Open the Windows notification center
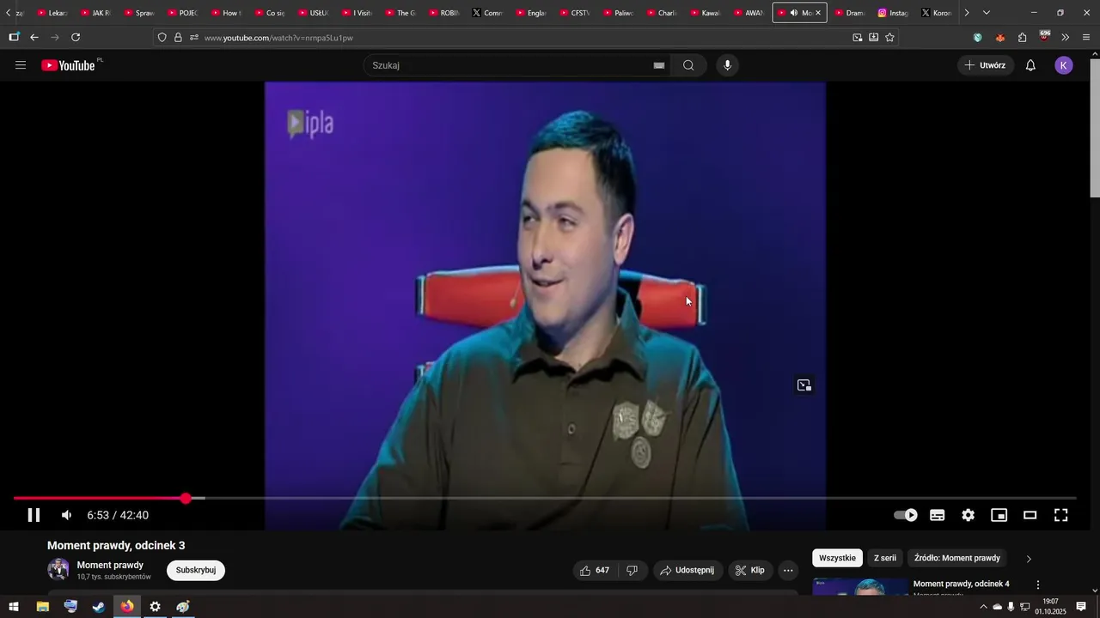 (x=1081, y=607)
